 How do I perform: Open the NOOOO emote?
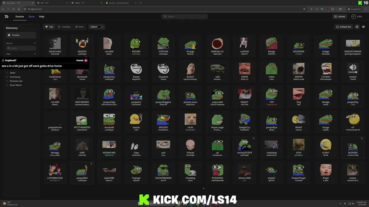pyautogui.click(x=82, y=46)
